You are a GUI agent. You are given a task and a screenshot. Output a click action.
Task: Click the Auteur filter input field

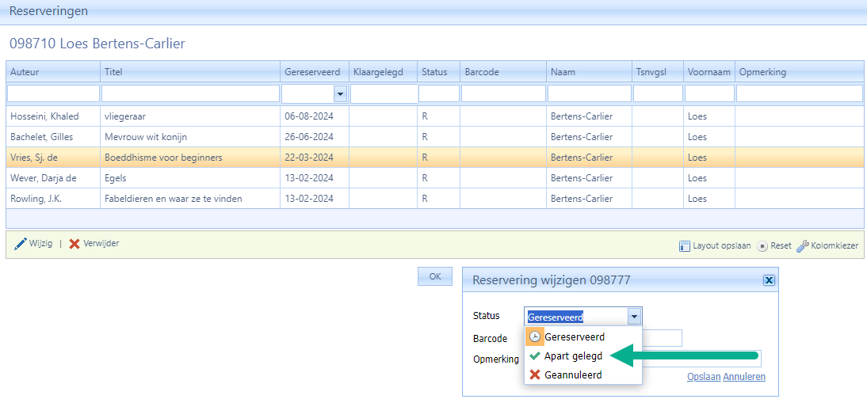54,94
